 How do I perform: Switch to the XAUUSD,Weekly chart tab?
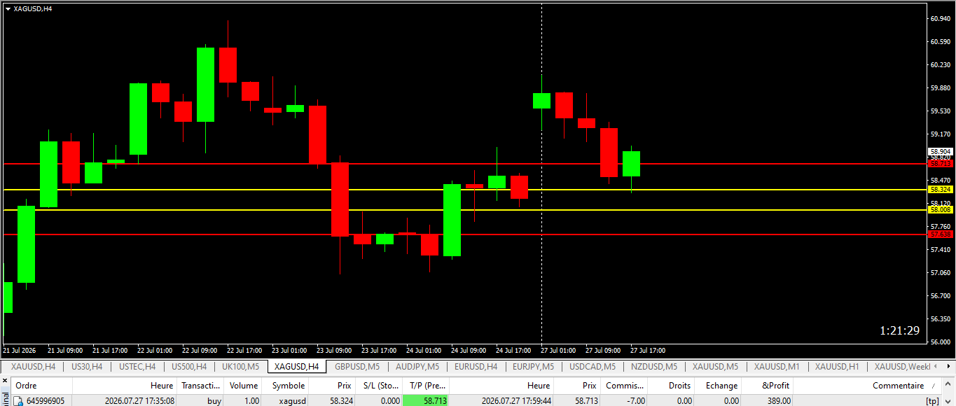[902, 366]
